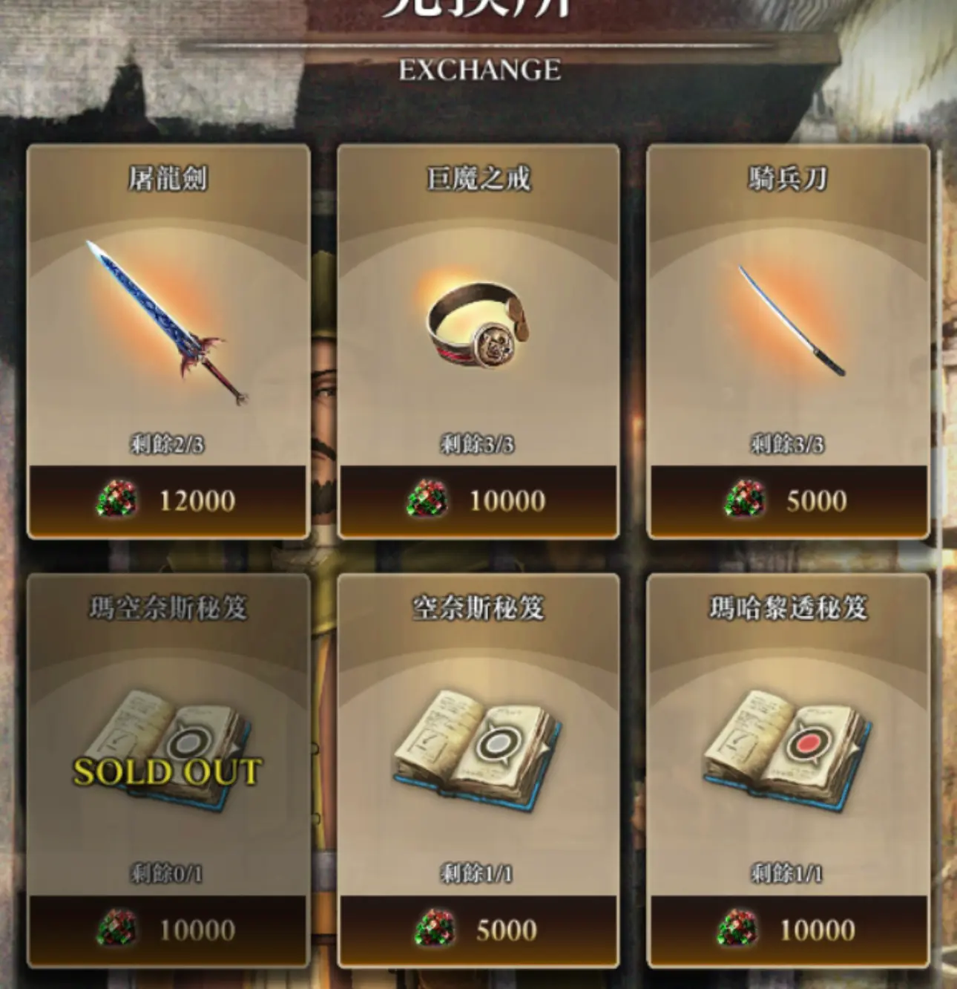Tap the gem currency icon beside 5000 under 騎兵刀
The image size is (957, 989).
pos(744,499)
